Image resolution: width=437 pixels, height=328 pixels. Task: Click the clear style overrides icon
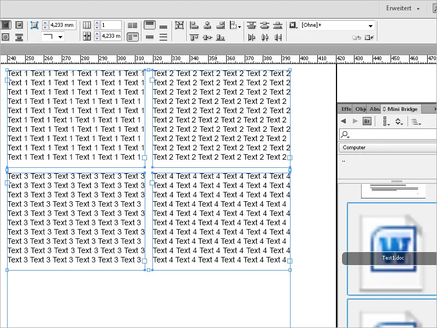[x=357, y=37]
